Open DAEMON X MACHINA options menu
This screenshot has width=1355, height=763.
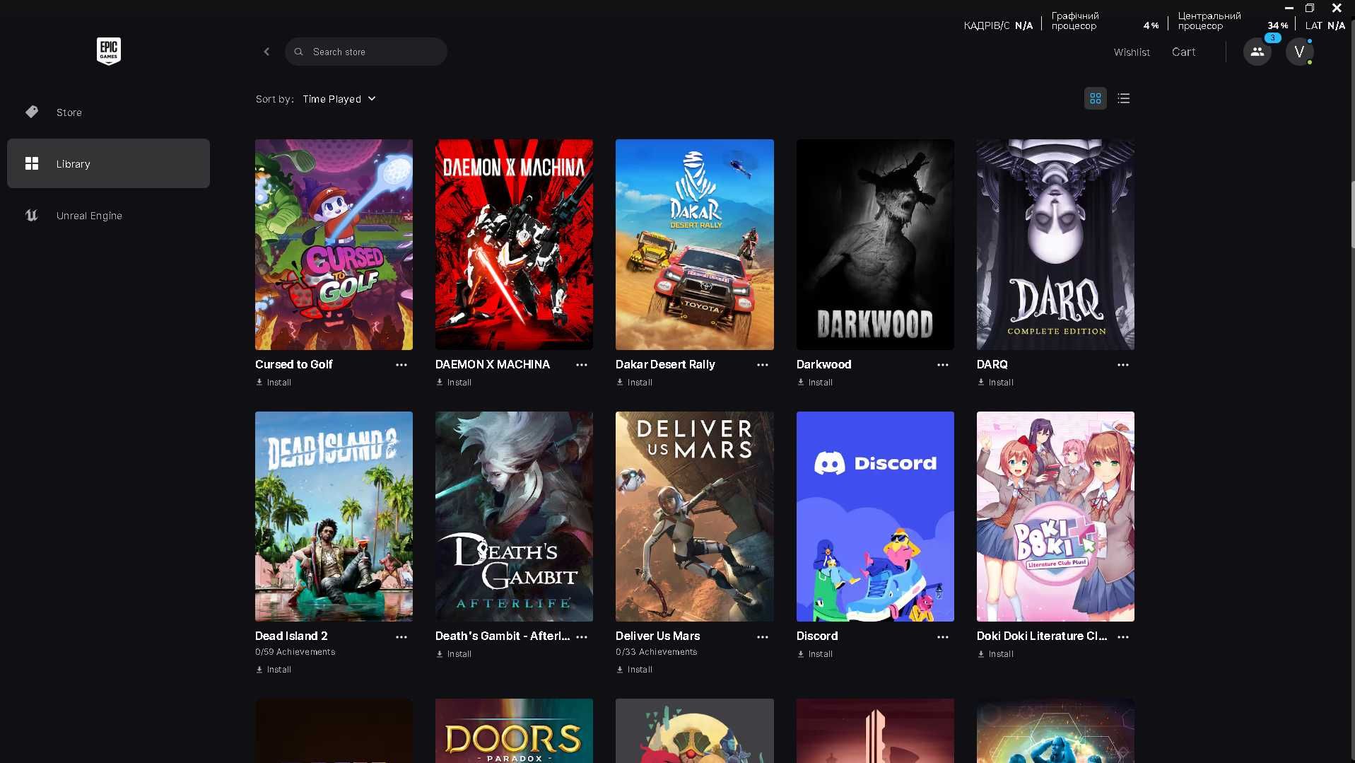[582, 365]
